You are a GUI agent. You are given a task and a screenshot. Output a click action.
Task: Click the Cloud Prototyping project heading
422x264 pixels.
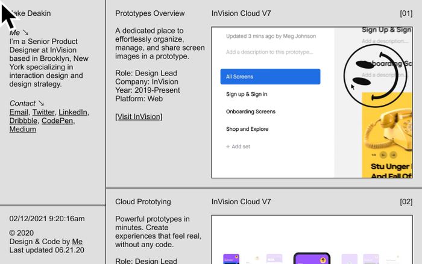click(143, 202)
